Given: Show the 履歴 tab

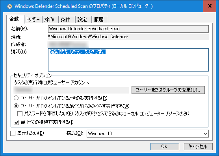Looking at the screenshot, I should [x=100, y=19].
